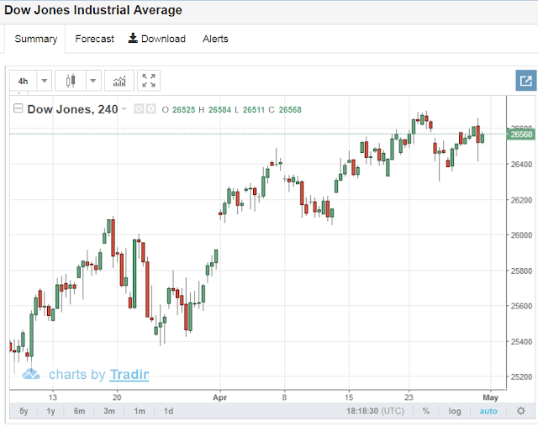Click the May date axis label

[490, 397]
